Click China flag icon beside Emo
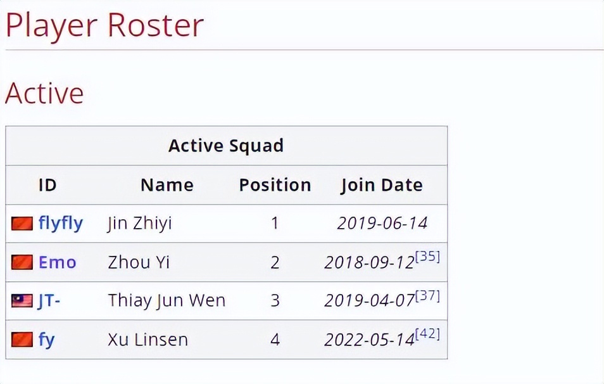Viewport: 604px width, 384px height. click(x=22, y=262)
